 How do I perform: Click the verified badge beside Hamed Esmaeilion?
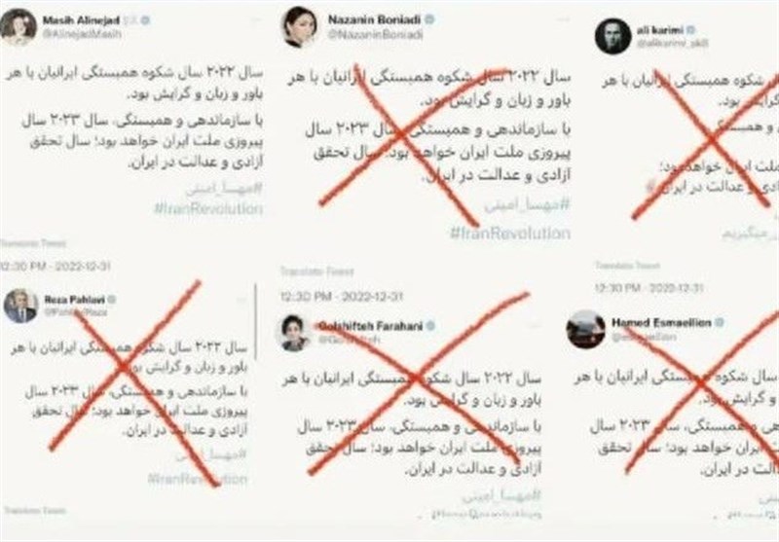tap(720, 323)
